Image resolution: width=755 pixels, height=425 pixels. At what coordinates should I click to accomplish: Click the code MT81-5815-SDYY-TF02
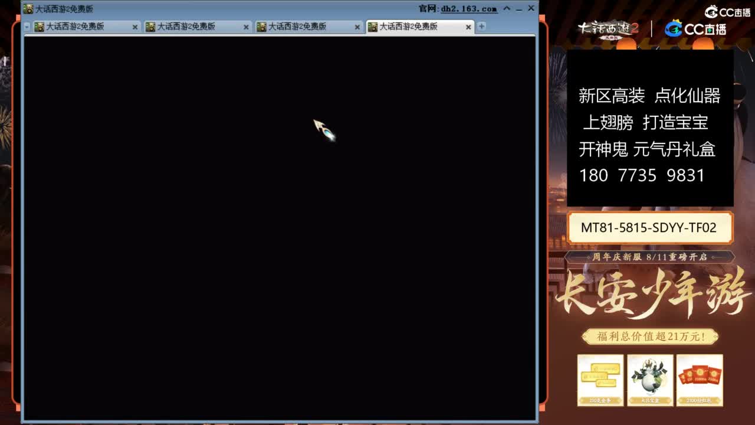(x=649, y=228)
